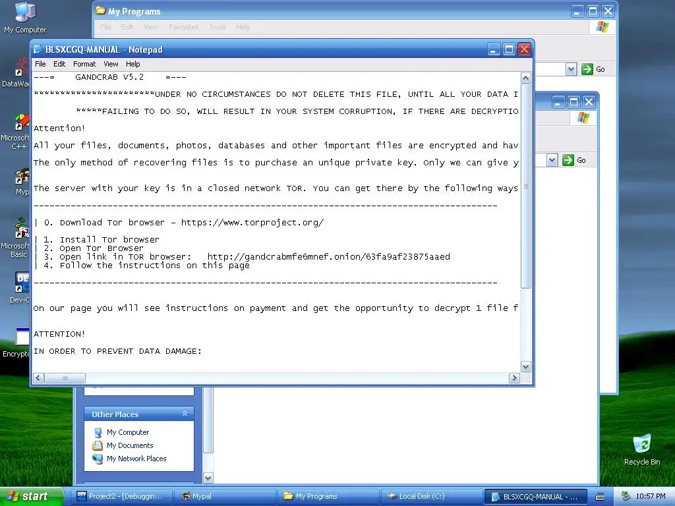Screen dimensions: 675x506
Task: Open Notepad View menu
Action: pos(111,64)
